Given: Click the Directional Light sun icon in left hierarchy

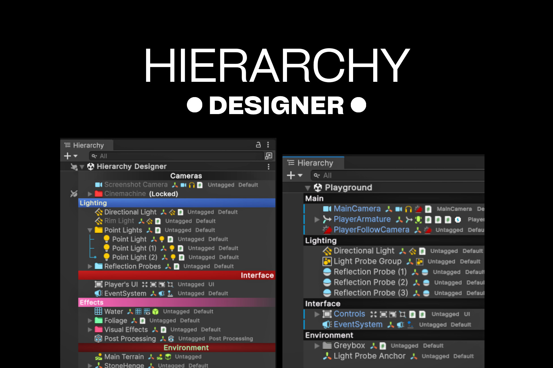Looking at the screenshot, I should click(98, 212).
